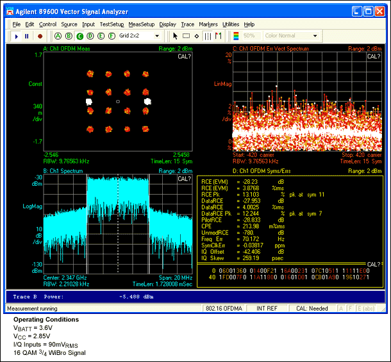Screen dimensions: 391x362
Task: Select the dashed rectangle selection tool
Action: tap(187, 36)
